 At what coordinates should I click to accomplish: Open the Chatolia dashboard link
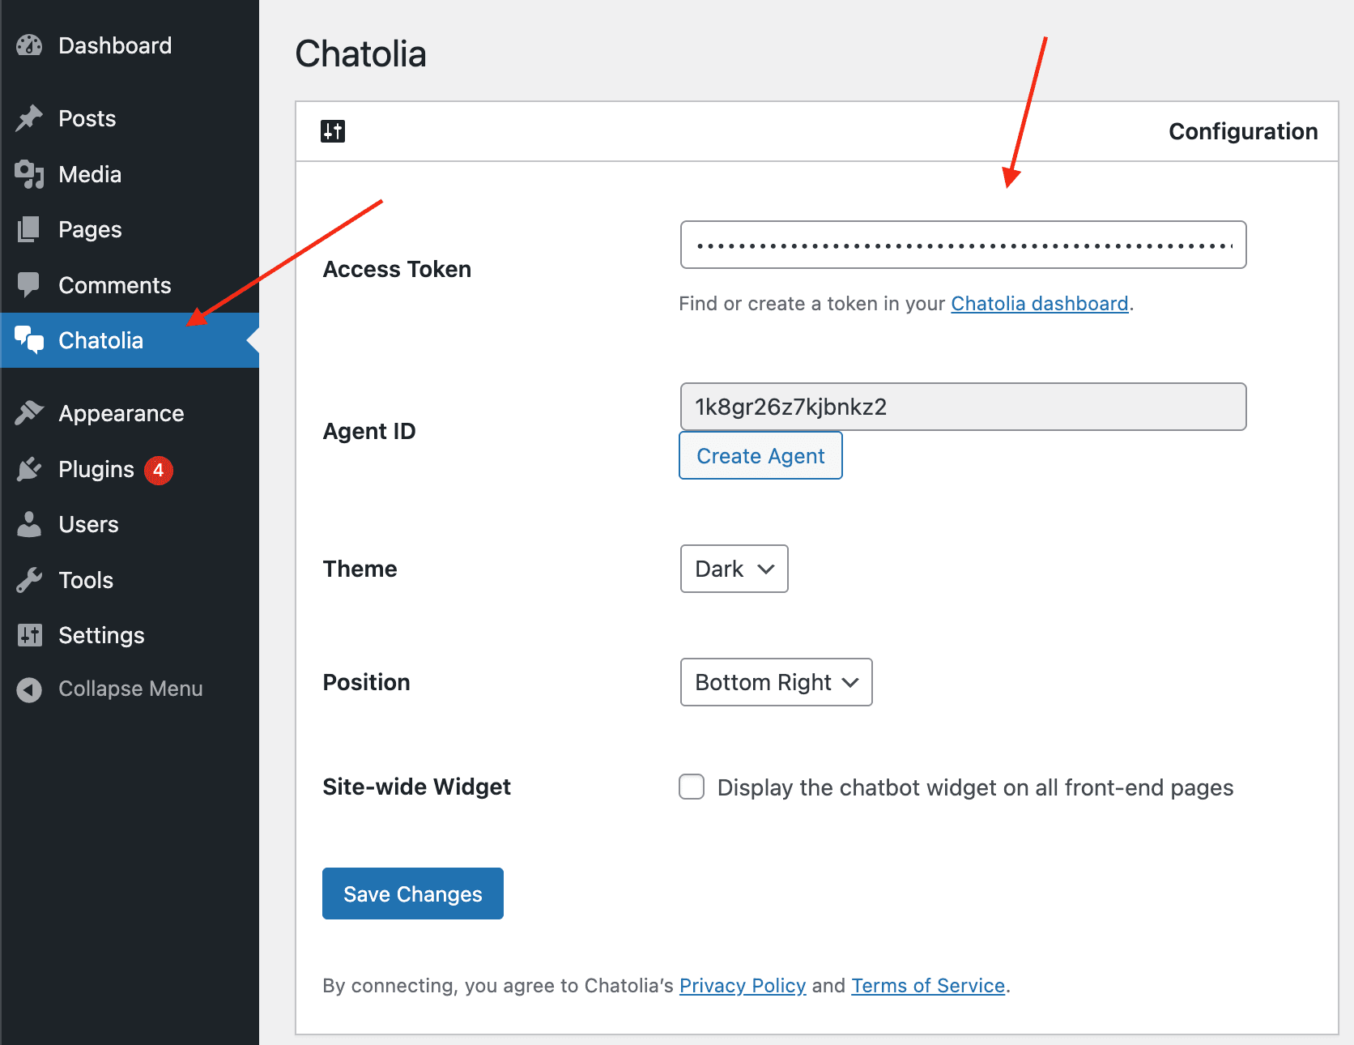[x=1039, y=304]
